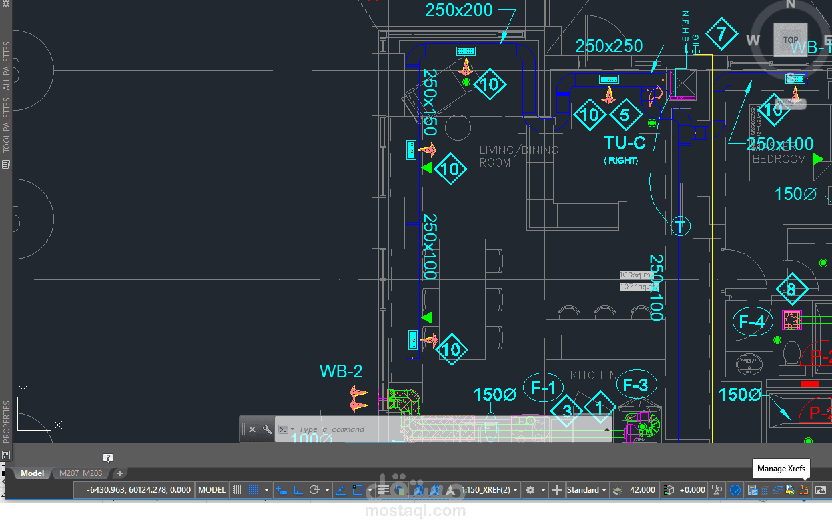Toggle the drawing grid display
Screen dimensions: 832x530
pos(237,490)
